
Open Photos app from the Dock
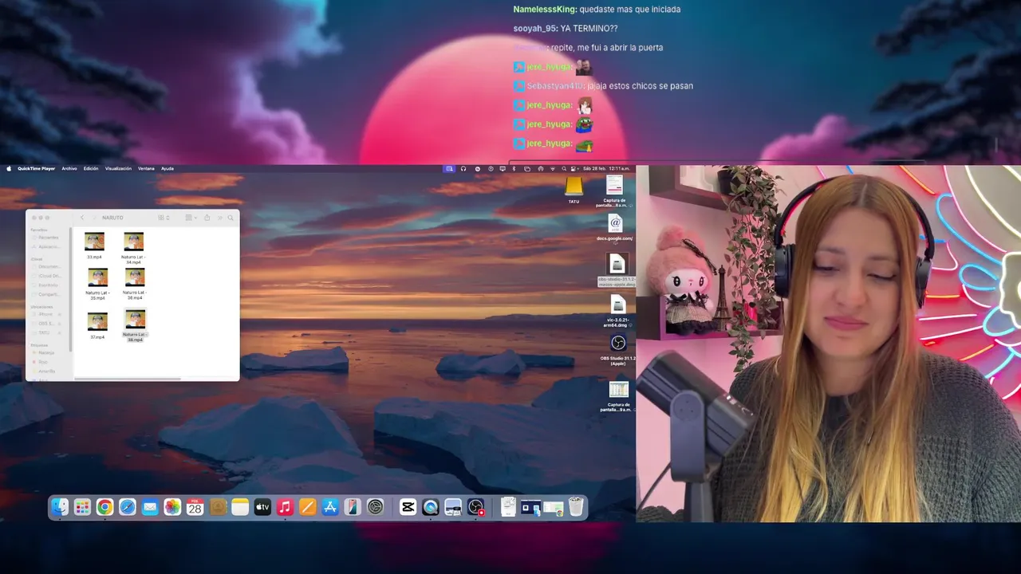[x=172, y=507]
